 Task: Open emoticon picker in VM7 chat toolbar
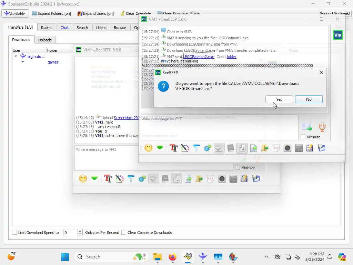[x=148, y=148]
